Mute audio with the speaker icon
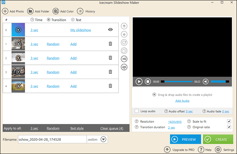 tap(215, 81)
